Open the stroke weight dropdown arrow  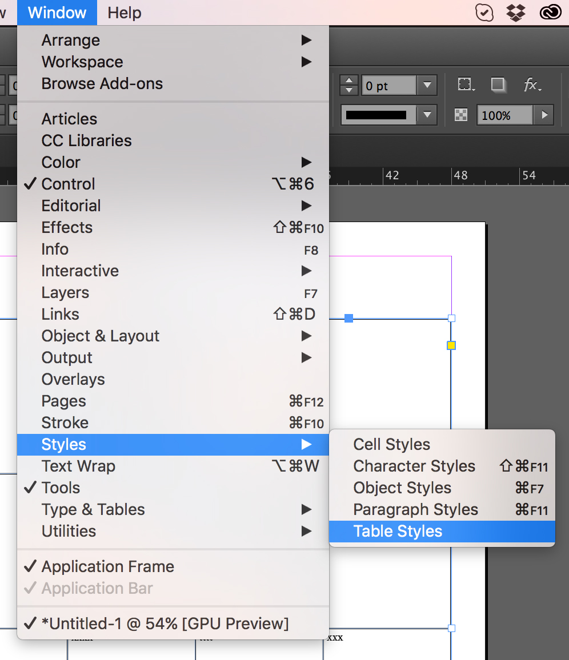click(x=427, y=86)
